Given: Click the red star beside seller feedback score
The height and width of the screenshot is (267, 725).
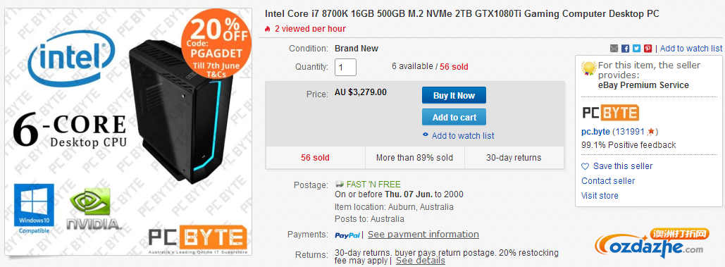Looking at the screenshot, I should (x=651, y=131).
